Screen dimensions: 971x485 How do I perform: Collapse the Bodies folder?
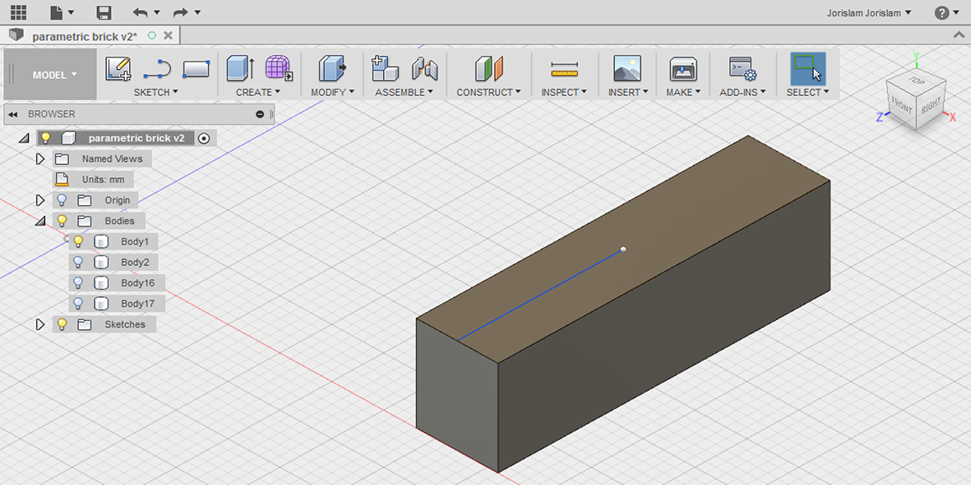40,221
